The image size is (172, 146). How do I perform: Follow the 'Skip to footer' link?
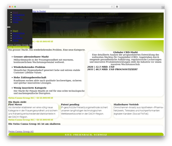pyautogui.click(x=39, y=11)
